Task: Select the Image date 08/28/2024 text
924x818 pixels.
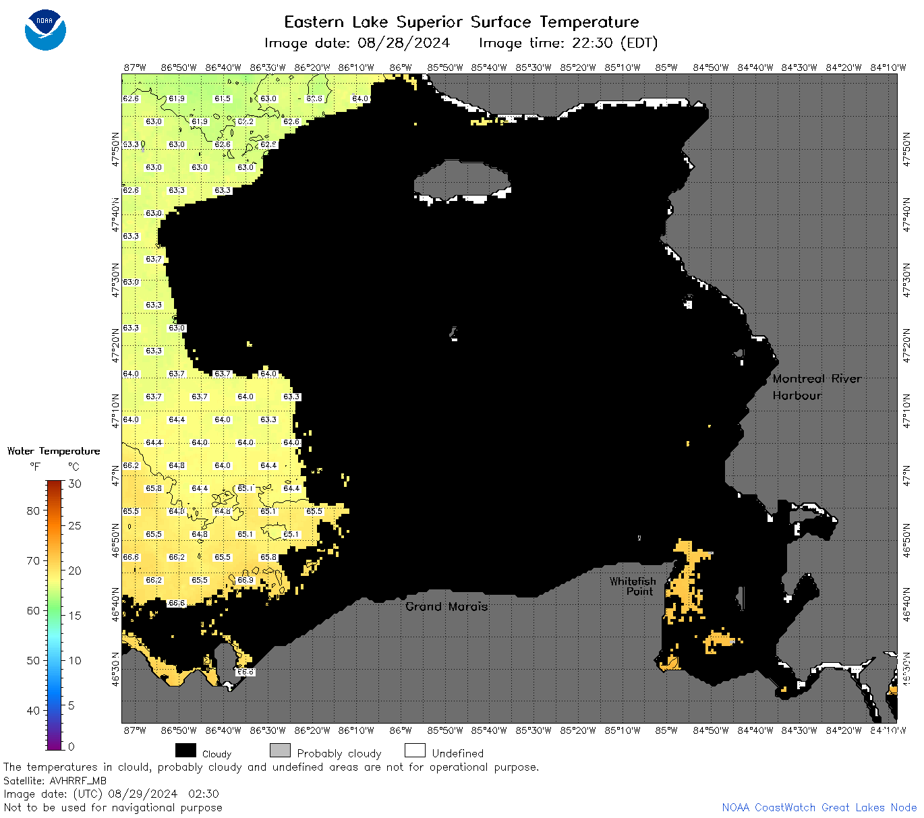Action: pos(357,43)
